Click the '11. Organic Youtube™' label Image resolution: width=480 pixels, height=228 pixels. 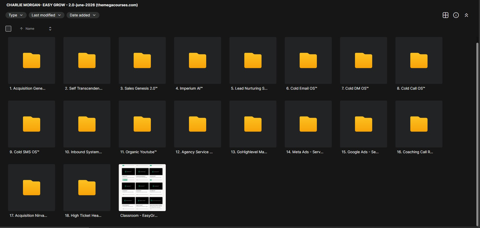[139, 152]
